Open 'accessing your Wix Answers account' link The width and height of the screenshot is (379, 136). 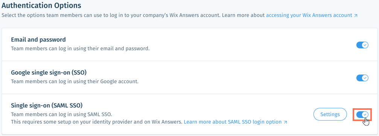coord(309,15)
